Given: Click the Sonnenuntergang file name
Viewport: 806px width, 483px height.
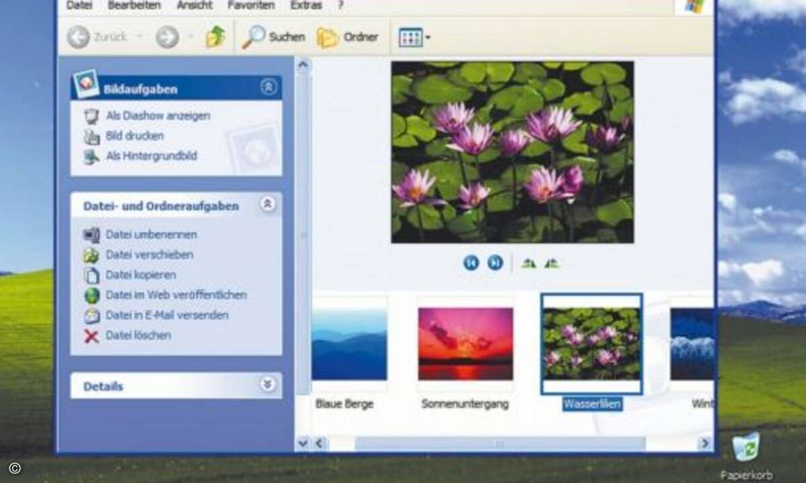Looking at the screenshot, I should point(465,404).
